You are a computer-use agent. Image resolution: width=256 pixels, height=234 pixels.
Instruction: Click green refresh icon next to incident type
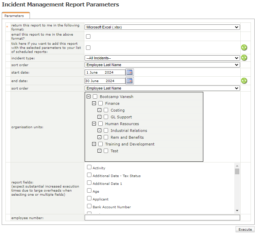pos(244,58)
